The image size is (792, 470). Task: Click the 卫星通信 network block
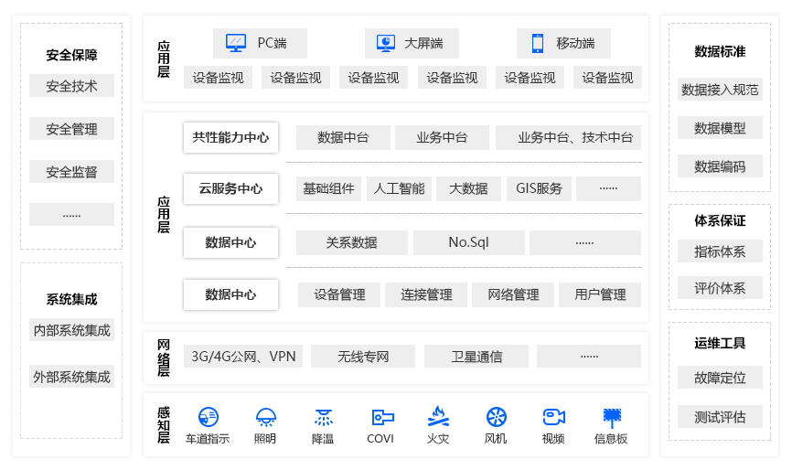tap(476, 357)
